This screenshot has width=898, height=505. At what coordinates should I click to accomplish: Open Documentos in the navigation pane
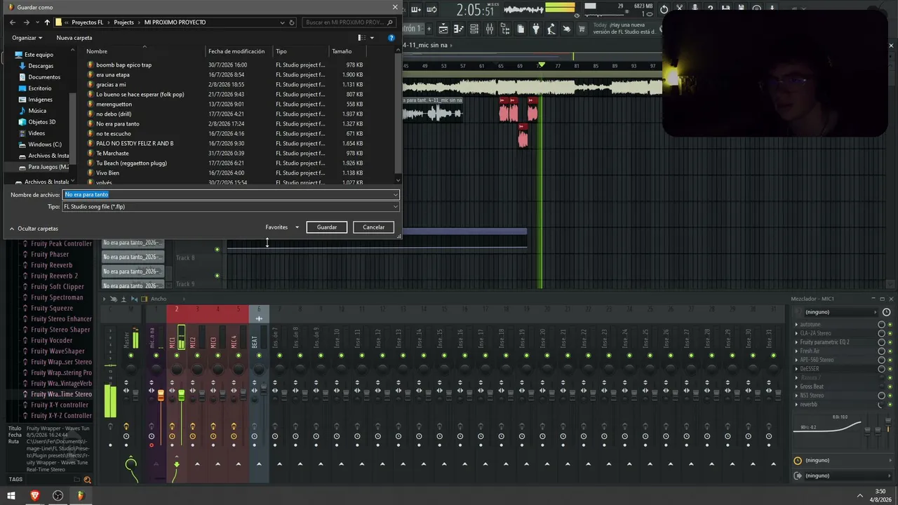pyautogui.click(x=44, y=77)
